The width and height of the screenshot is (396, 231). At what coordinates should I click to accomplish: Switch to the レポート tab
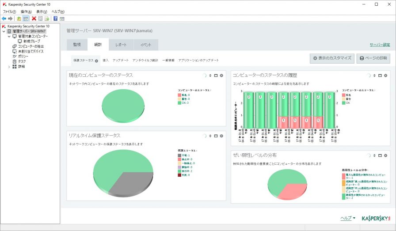pyautogui.click(x=121, y=45)
